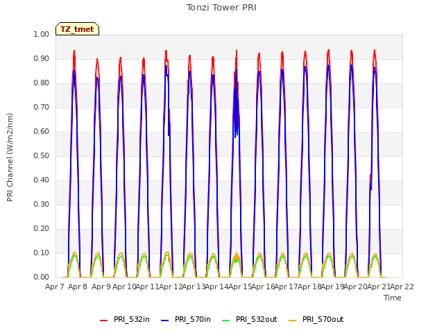Click the 0.50 y-axis tick label
444x333 pixels.
coord(42,155)
